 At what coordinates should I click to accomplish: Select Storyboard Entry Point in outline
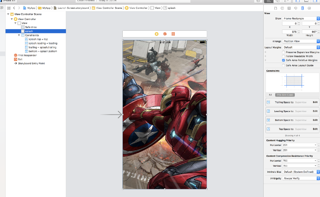(x=31, y=63)
